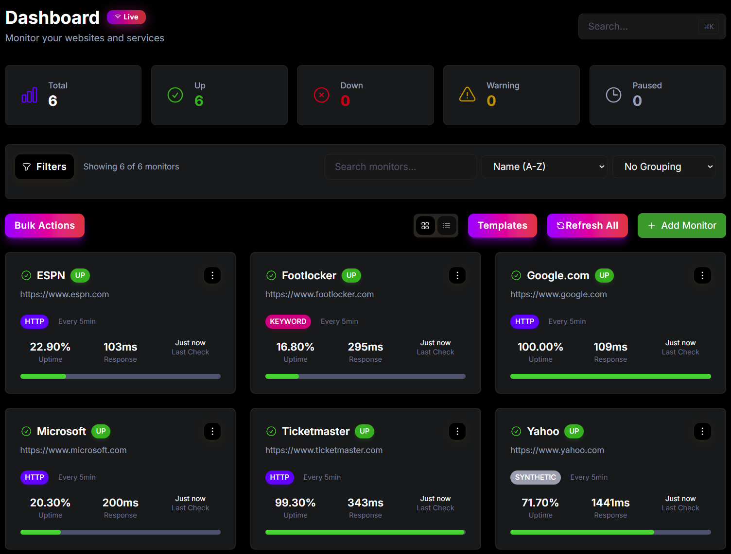The width and height of the screenshot is (731, 554).
Task: Open Microsoft monitor three-dot menu
Action: point(212,431)
